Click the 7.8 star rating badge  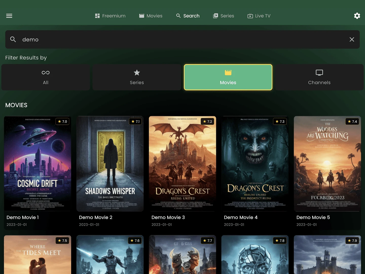click(x=280, y=241)
